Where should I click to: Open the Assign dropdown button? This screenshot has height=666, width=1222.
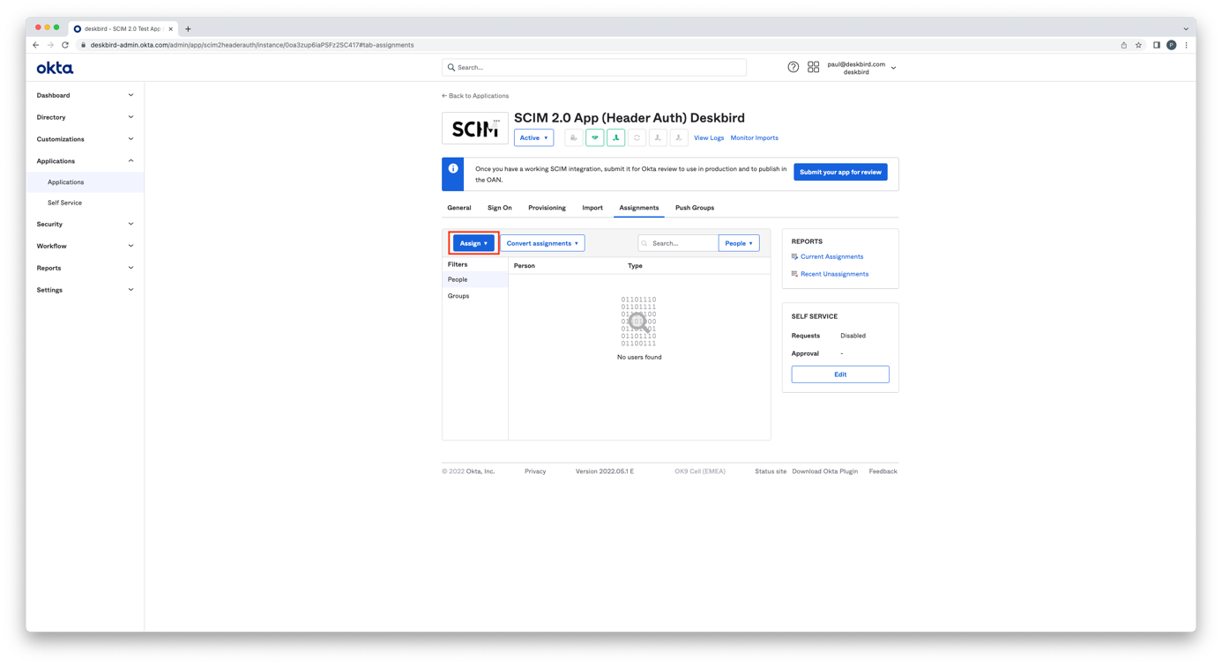click(x=473, y=243)
